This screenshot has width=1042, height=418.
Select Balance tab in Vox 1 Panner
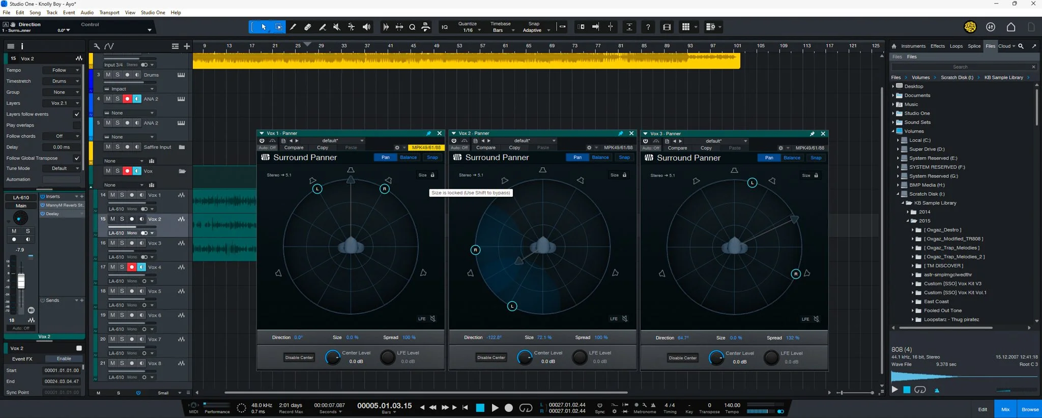[x=408, y=158]
